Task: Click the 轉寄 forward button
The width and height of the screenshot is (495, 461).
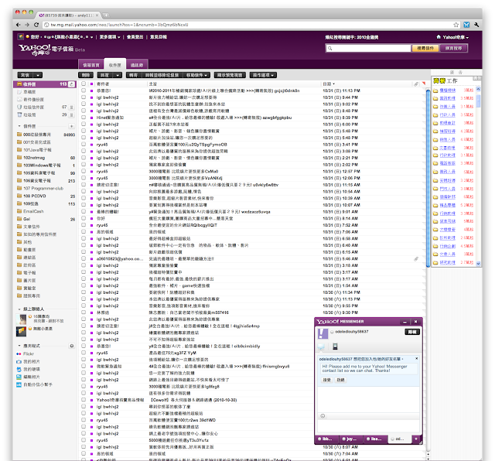Action: point(134,75)
